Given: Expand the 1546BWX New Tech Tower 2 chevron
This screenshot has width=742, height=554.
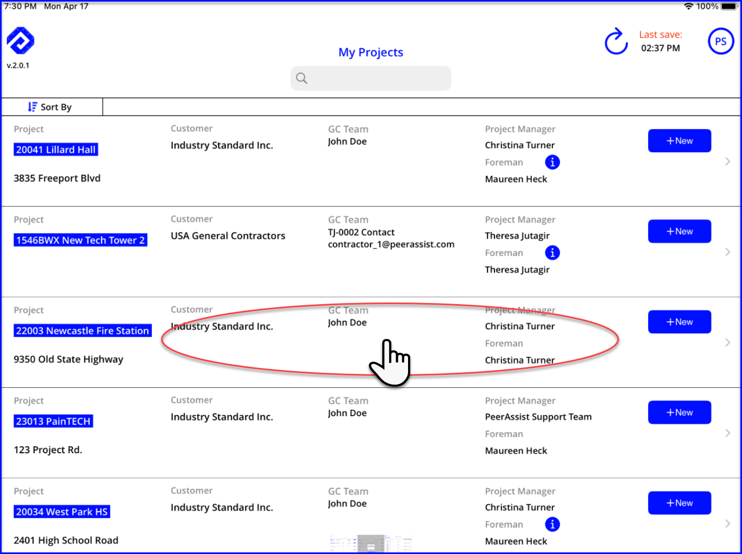Looking at the screenshot, I should (x=728, y=252).
